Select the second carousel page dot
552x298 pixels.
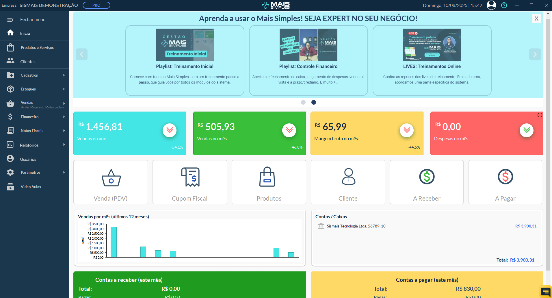tap(314, 102)
